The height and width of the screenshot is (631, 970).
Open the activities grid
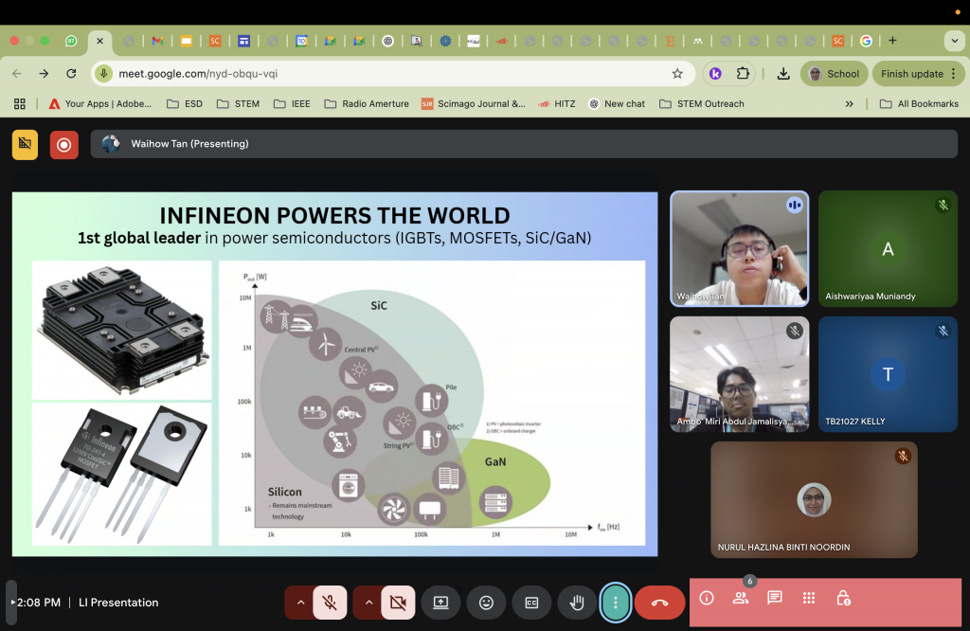[809, 598]
